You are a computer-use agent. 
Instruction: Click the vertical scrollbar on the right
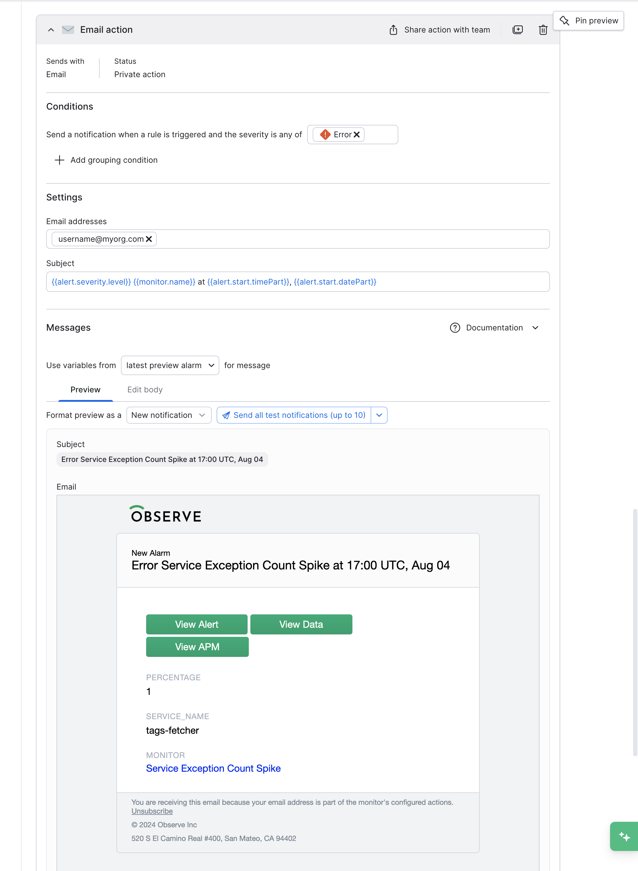tap(635, 632)
